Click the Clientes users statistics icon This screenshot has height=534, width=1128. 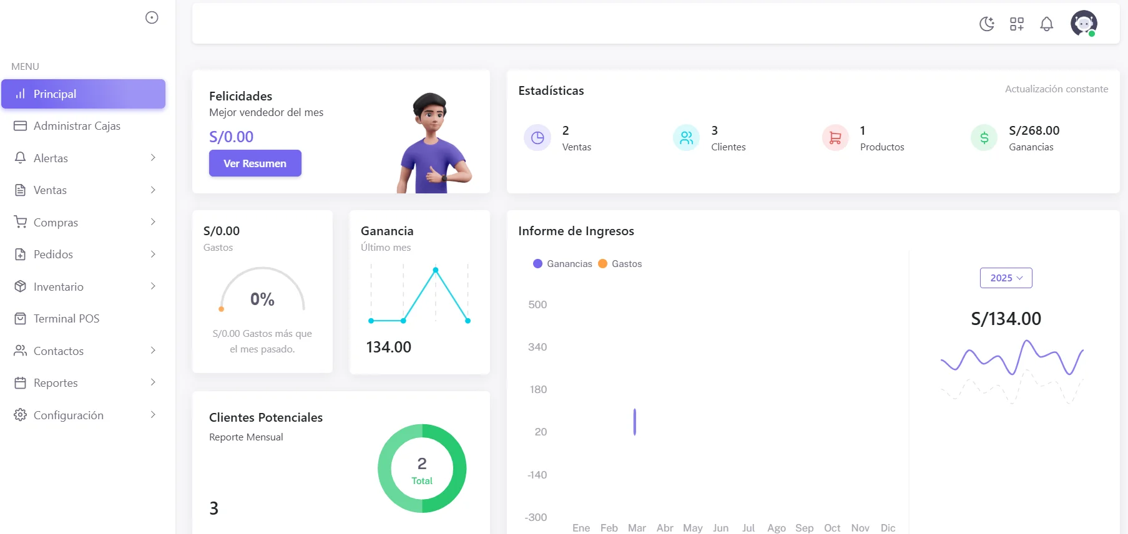[x=687, y=138]
